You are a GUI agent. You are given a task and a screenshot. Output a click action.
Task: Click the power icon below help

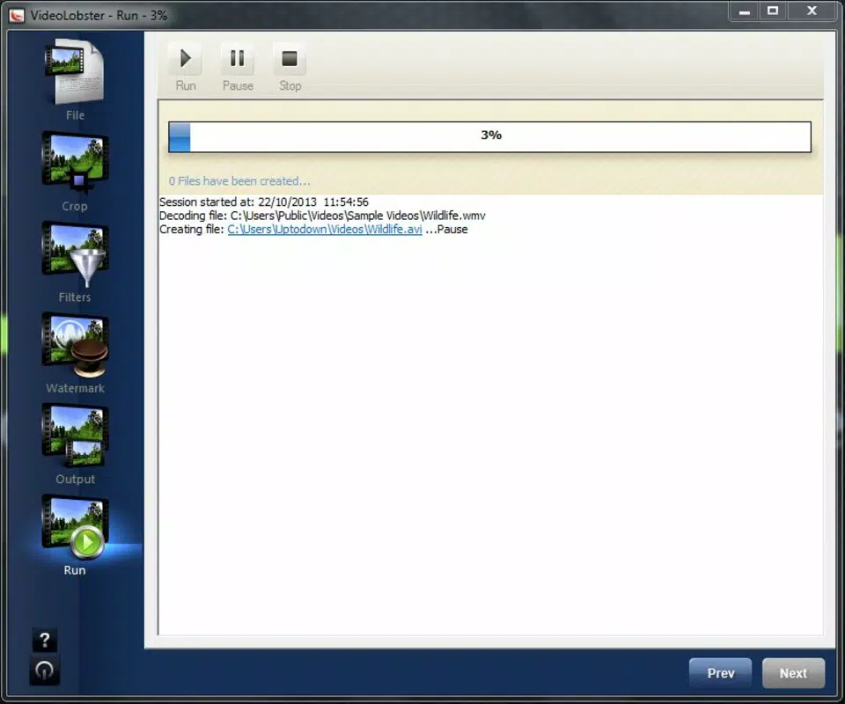(45, 670)
